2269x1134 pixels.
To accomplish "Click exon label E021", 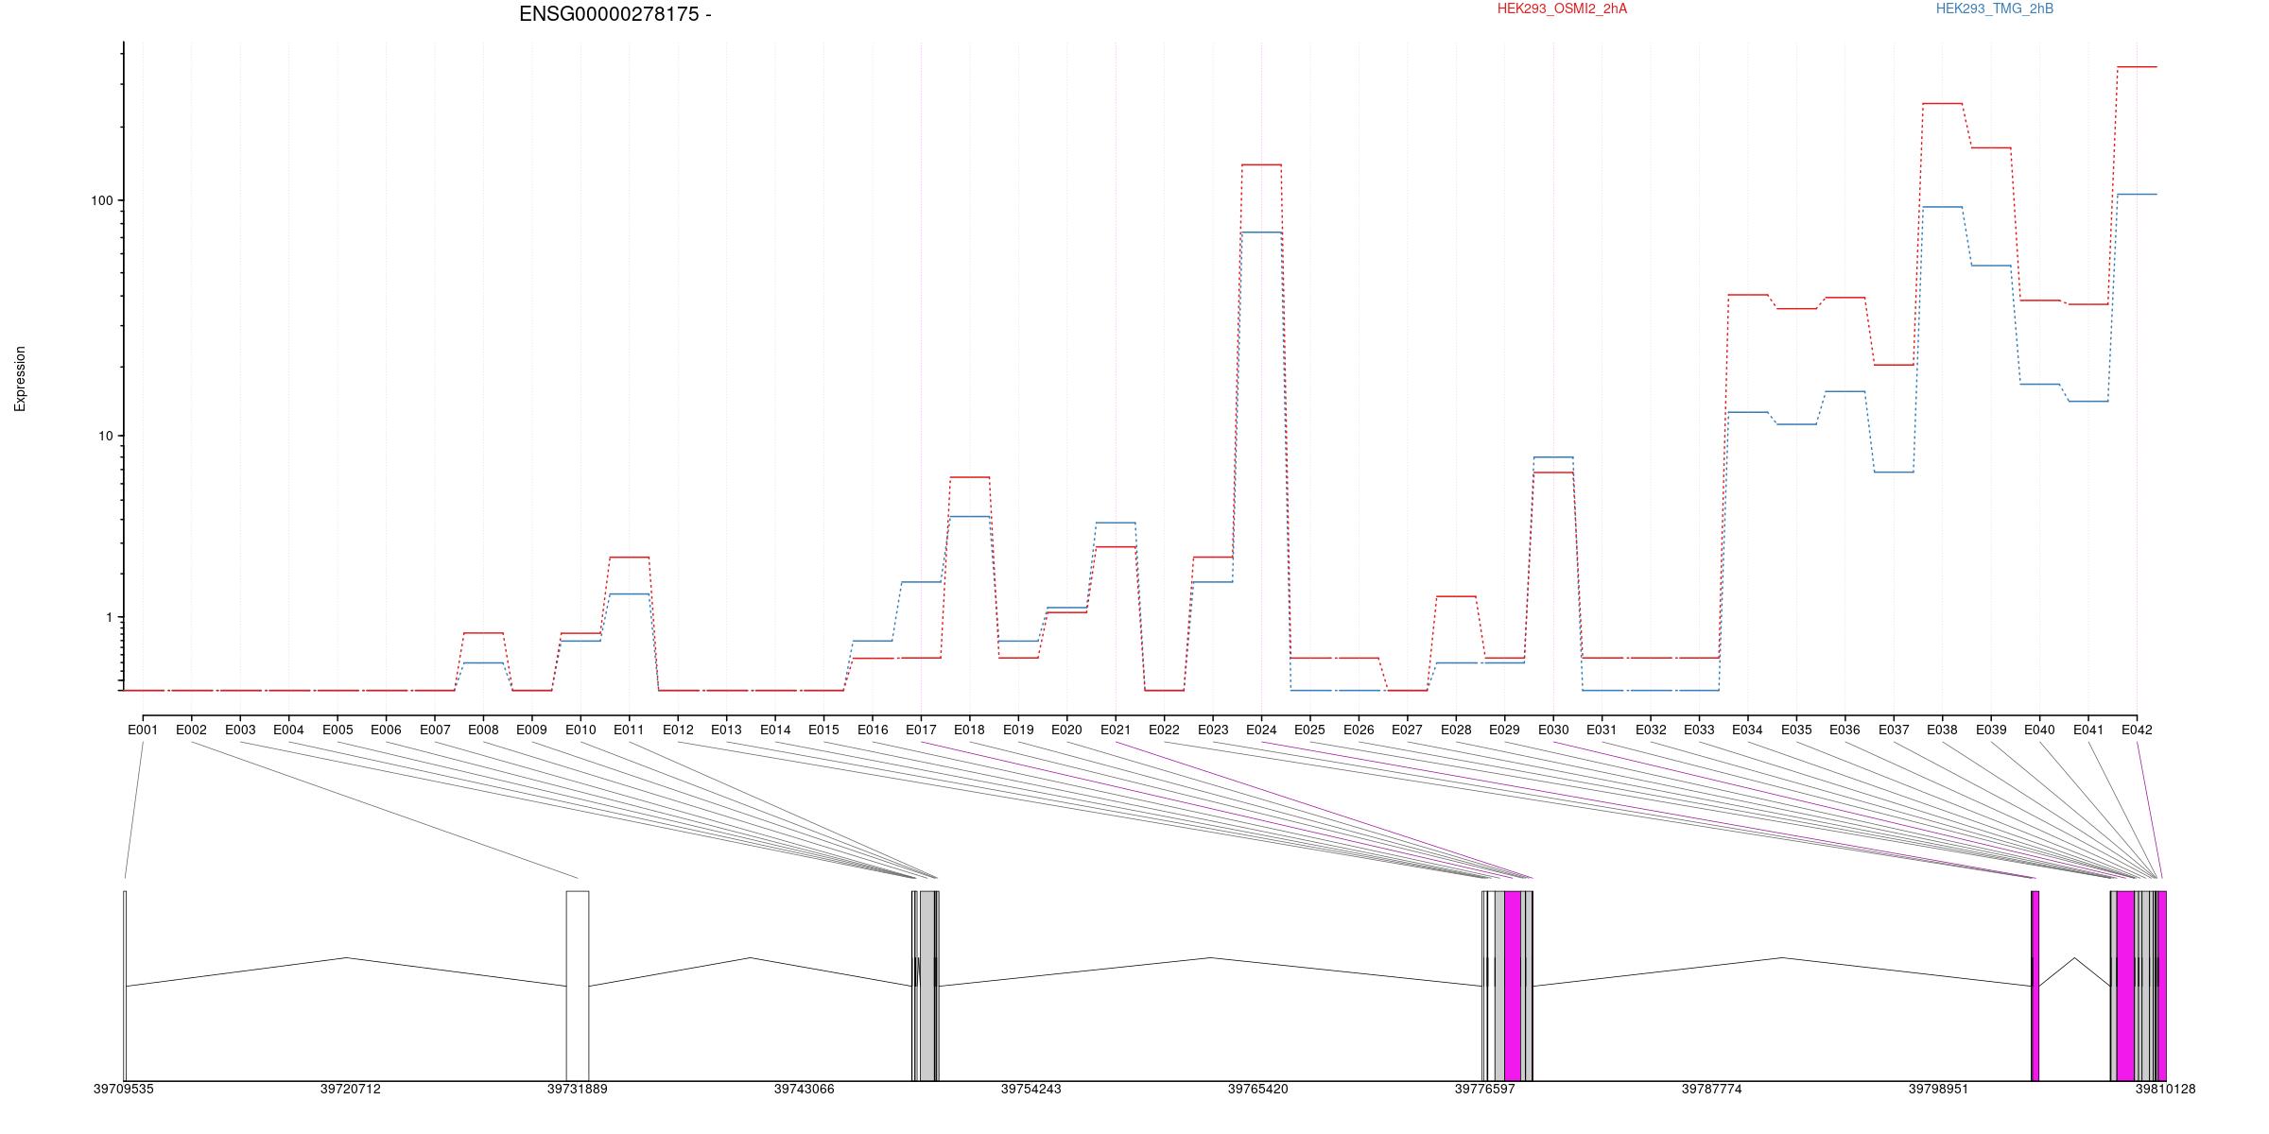I will pyautogui.click(x=1116, y=730).
